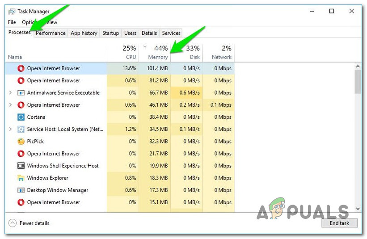Go to the Users tab
367x239 pixels.
pos(130,33)
